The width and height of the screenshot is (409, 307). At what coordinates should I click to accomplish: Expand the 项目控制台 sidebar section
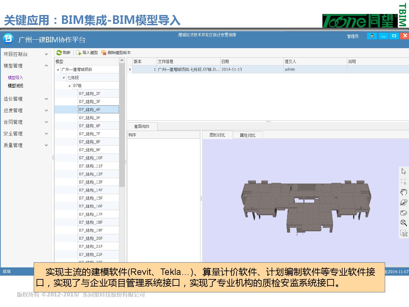tap(46, 54)
